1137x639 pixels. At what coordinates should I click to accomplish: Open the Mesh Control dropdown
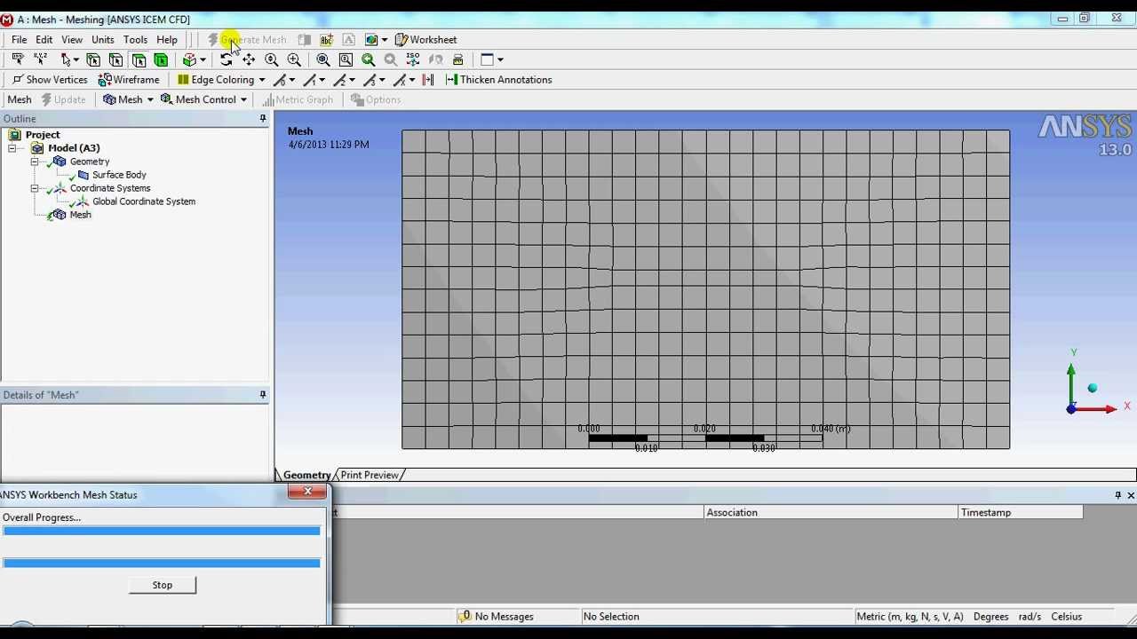pyautogui.click(x=203, y=99)
